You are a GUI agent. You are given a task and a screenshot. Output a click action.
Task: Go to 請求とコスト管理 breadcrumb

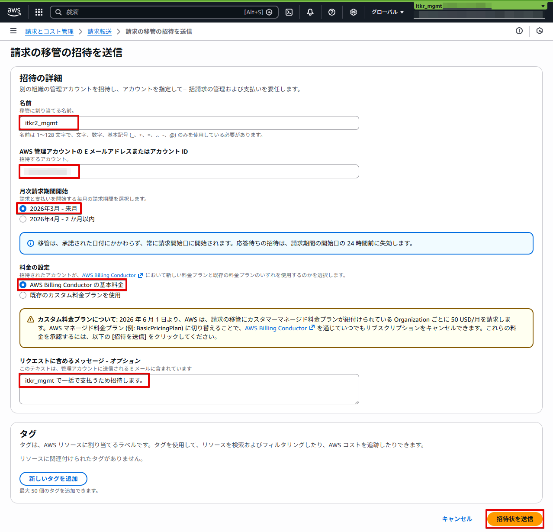pos(49,32)
